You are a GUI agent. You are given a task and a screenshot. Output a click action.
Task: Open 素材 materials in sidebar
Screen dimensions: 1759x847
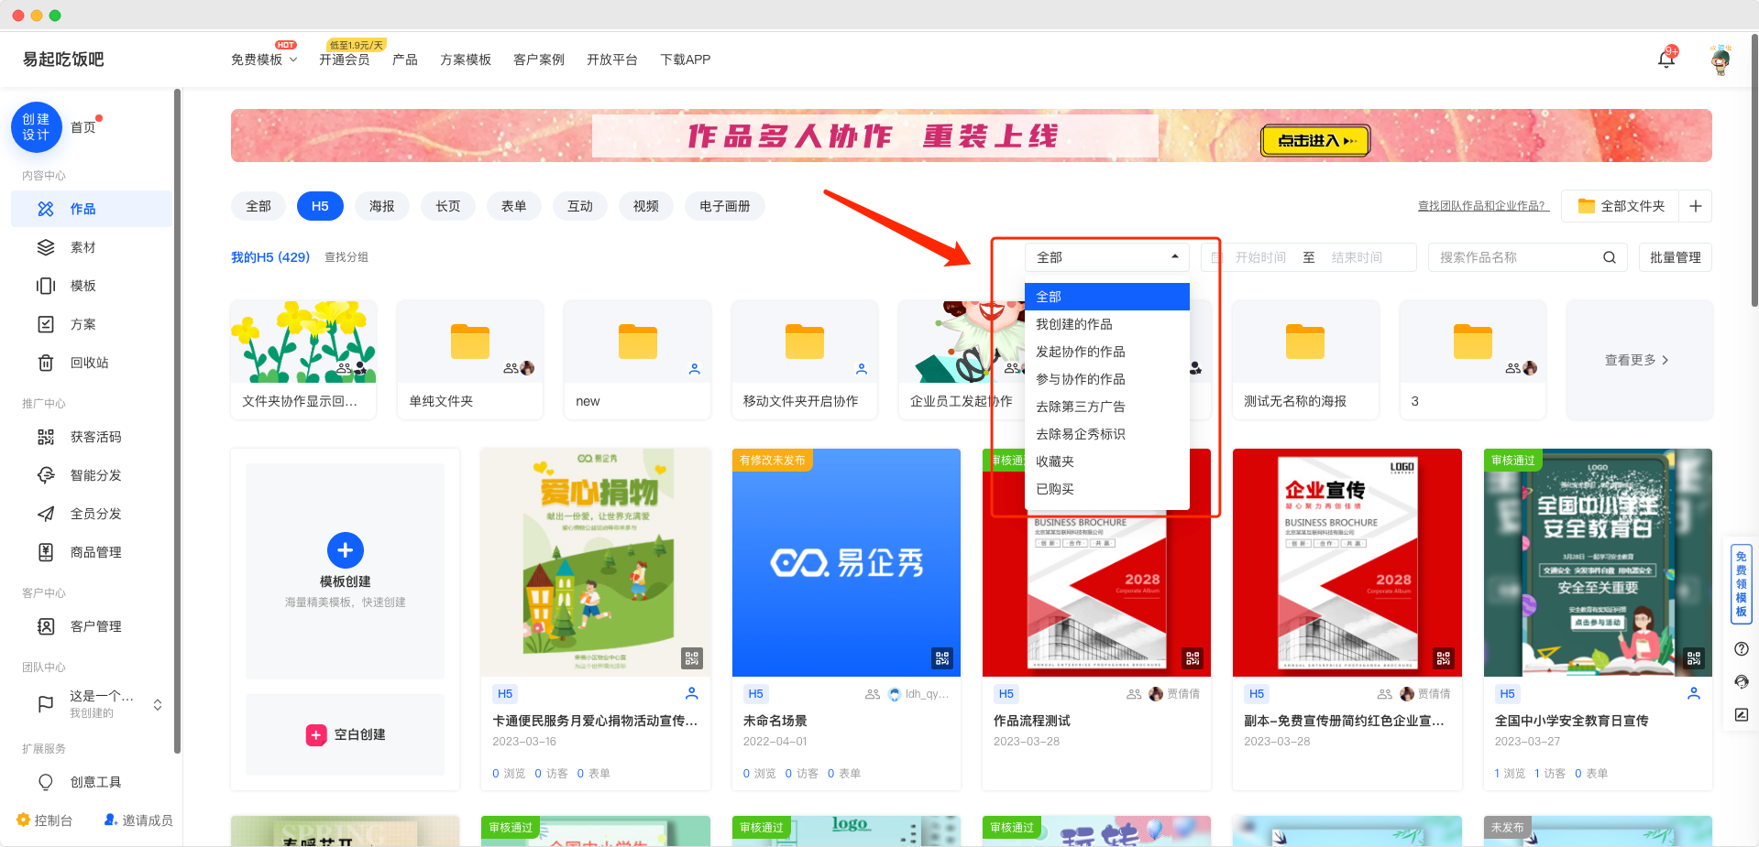click(82, 247)
